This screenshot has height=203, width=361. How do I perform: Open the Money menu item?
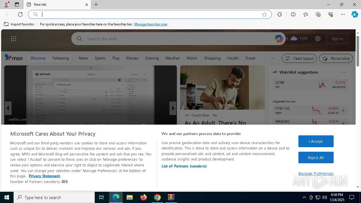click(x=132, y=58)
